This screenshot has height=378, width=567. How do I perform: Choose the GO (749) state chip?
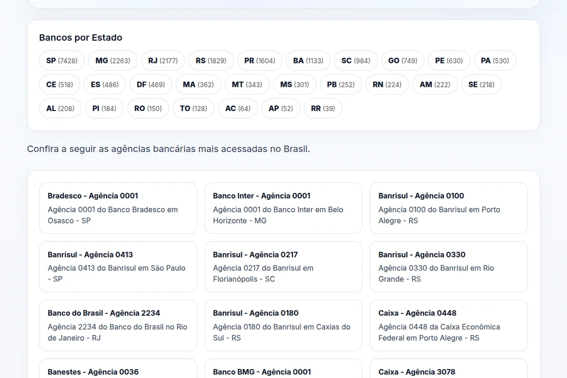pyautogui.click(x=403, y=60)
